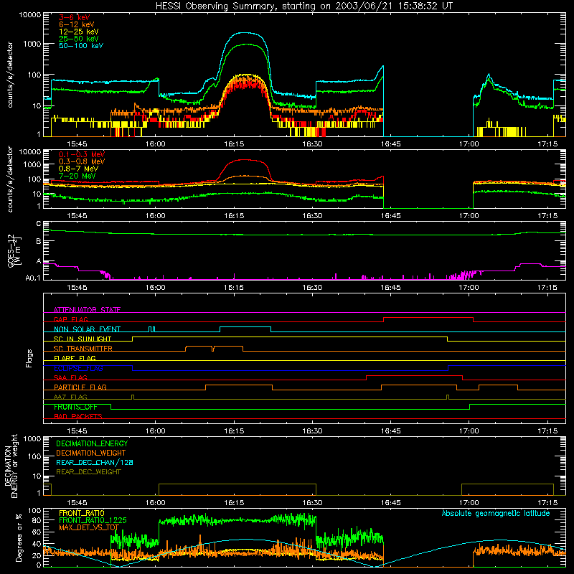This screenshot has height=574, width=574.
Task: Click the 0.3-0.8 MeV legend label
Action: pos(82,161)
